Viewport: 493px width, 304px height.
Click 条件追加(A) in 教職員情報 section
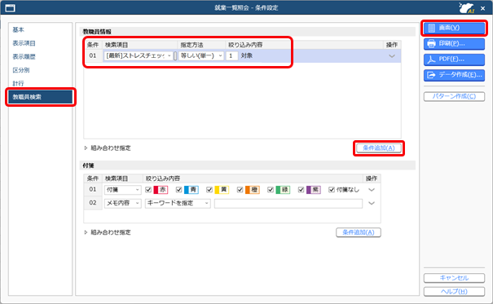pyautogui.click(x=379, y=148)
